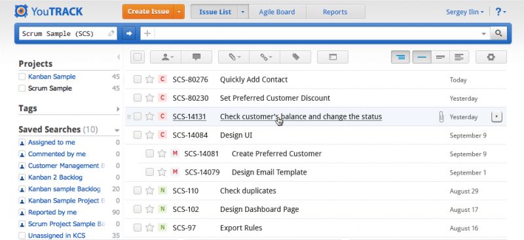Collapse the Saved Searches section
This screenshot has height=240, width=524.
(117, 130)
